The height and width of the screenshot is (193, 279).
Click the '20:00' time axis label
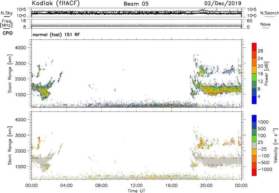[206, 186]
